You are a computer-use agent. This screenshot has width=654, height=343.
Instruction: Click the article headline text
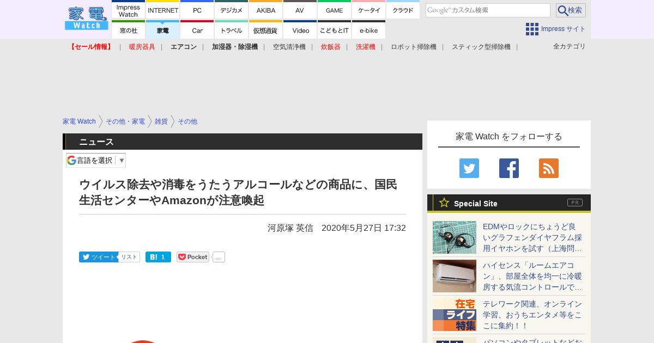(238, 192)
